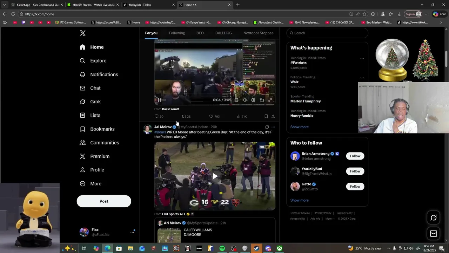Screen dimensions: 449x253
Task: Open More in the sidebar
Action: (x=91, y=184)
